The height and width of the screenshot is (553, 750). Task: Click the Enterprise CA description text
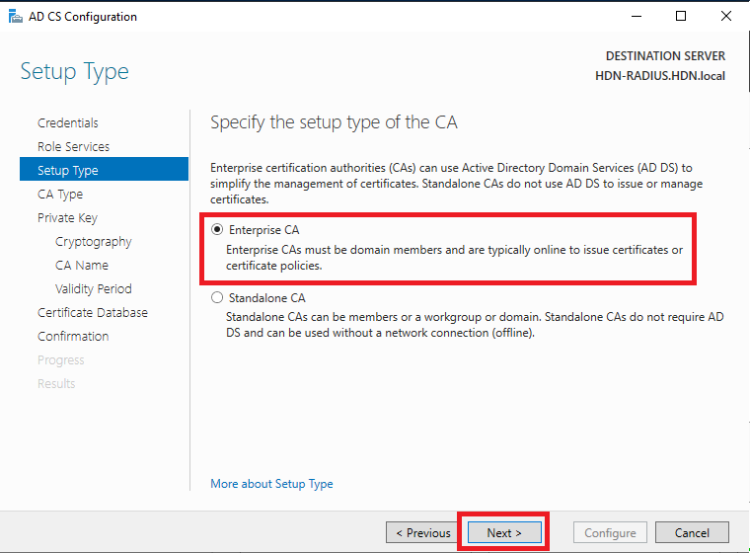click(x=454, y=258)
